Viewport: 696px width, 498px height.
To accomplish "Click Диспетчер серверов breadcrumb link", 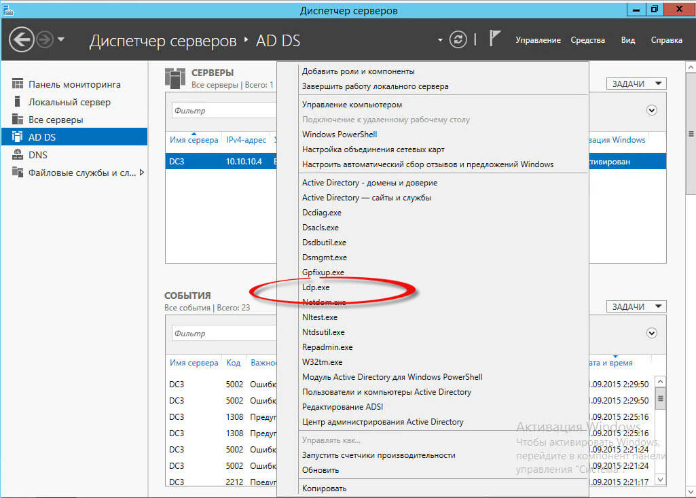I will pyautogui.click(x=163, y=41).
